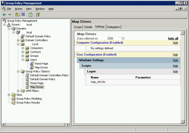Collapse the Domains node
This screenshot has height=133, width=189.
click(9, 29)
